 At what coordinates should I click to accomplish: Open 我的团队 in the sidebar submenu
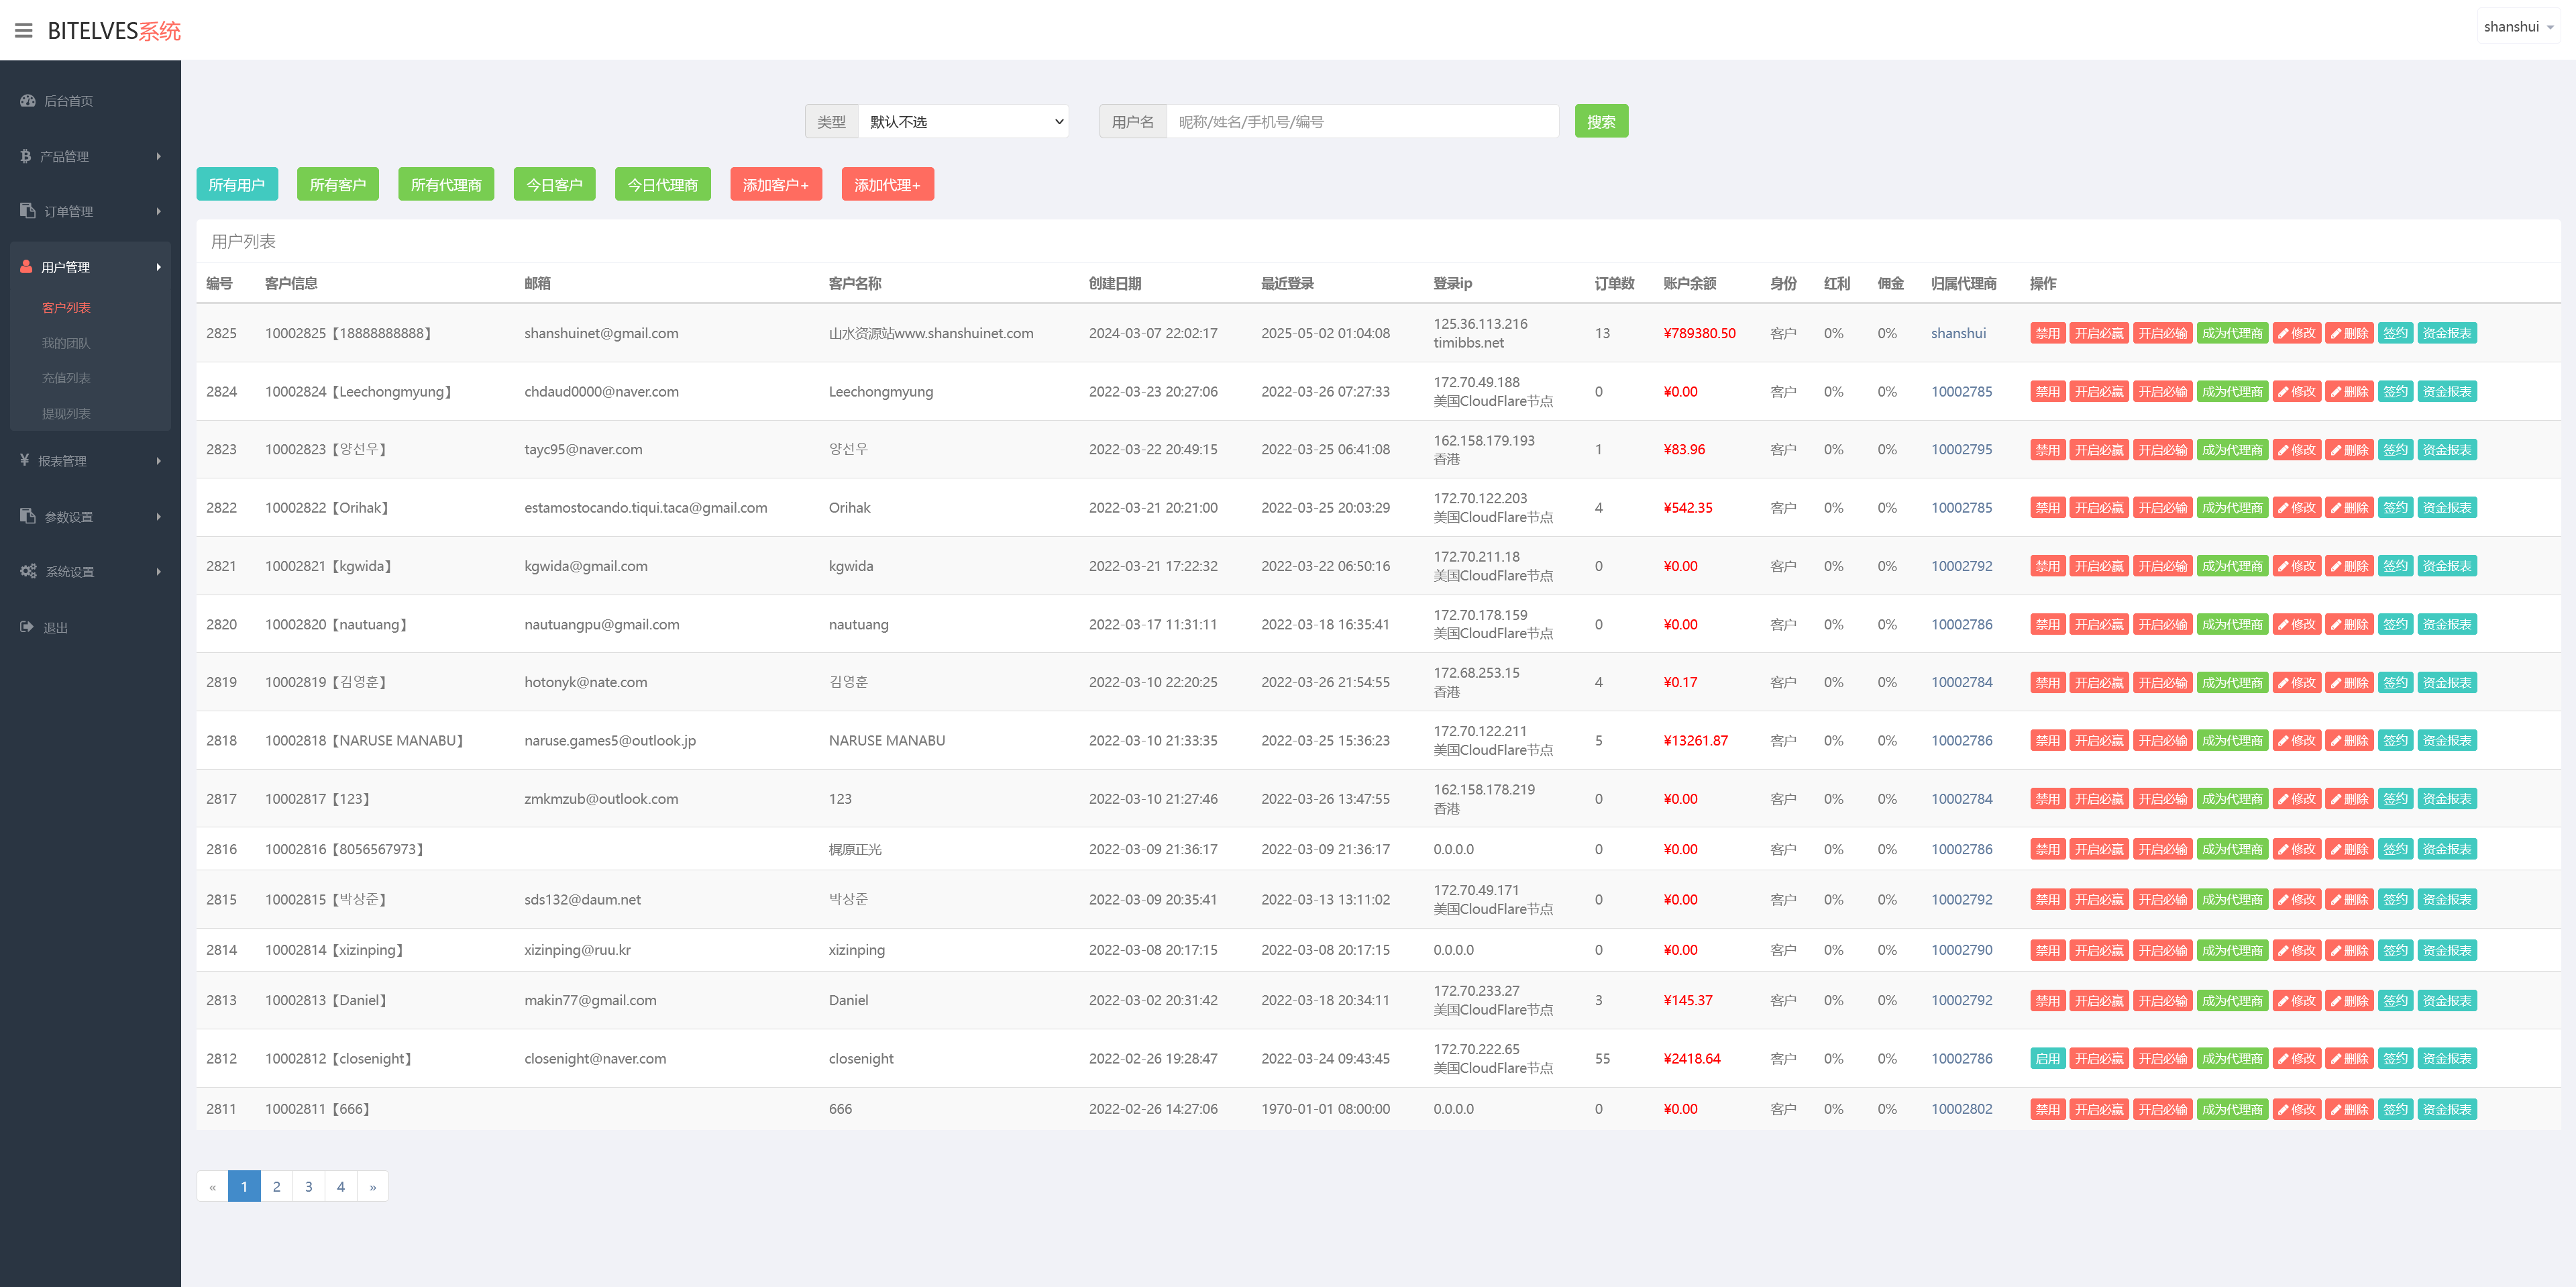66,343
